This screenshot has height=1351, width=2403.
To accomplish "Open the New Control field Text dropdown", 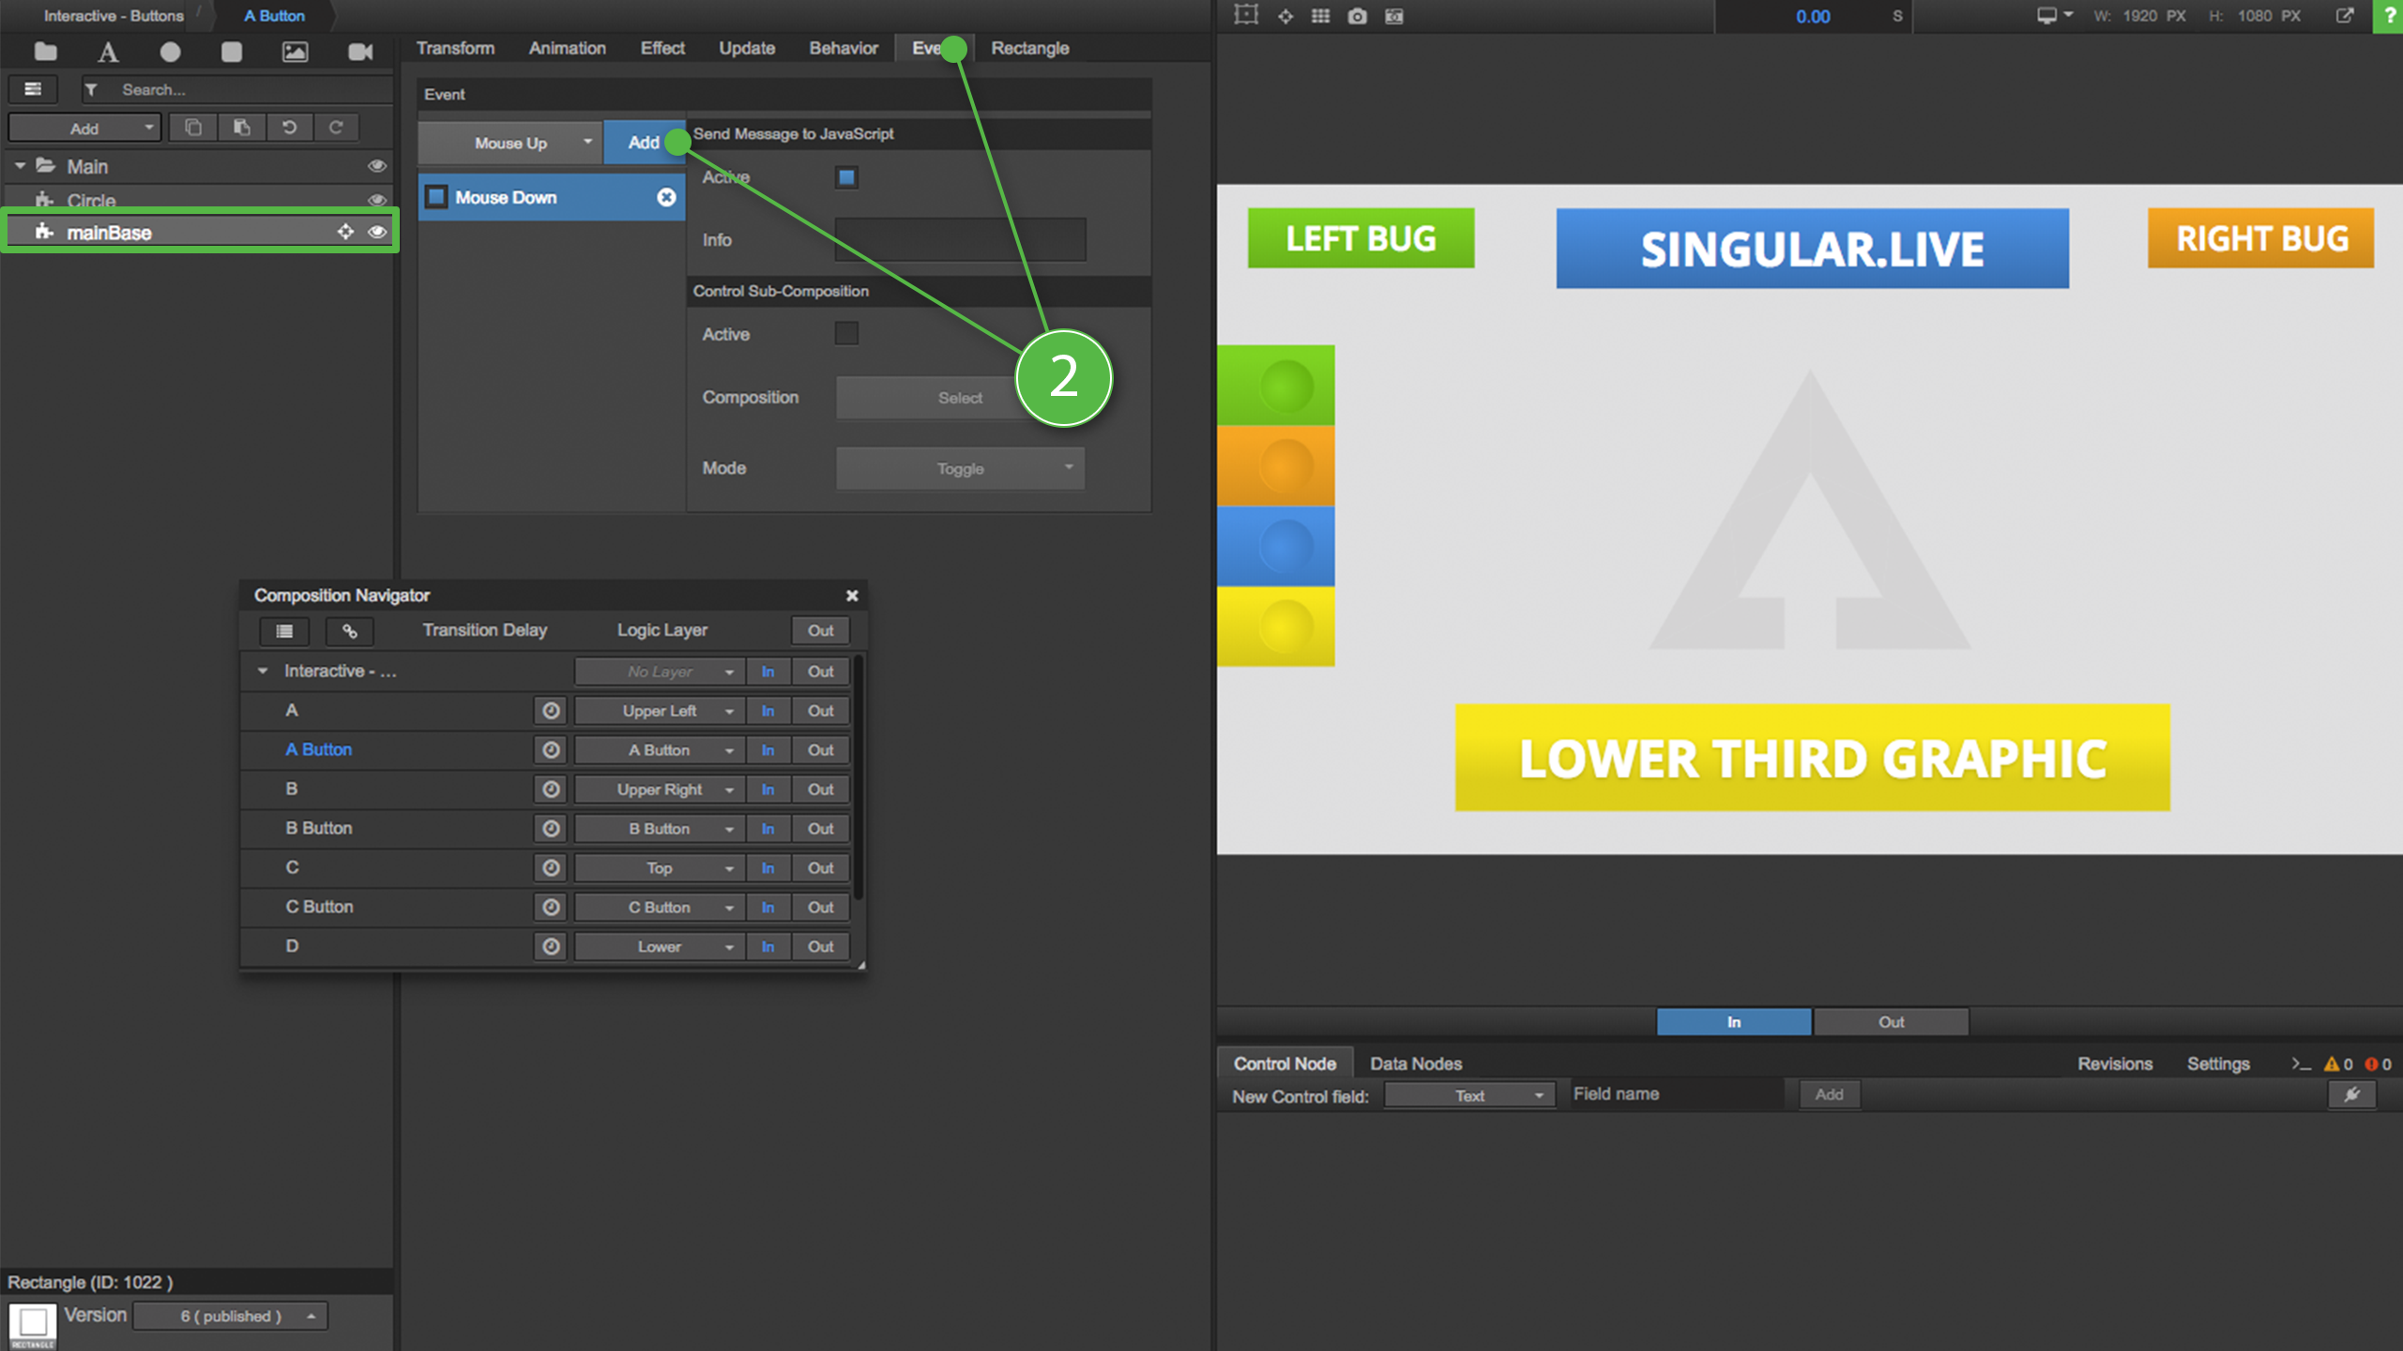I will pyautogui.click(x=1469, y=1095).
